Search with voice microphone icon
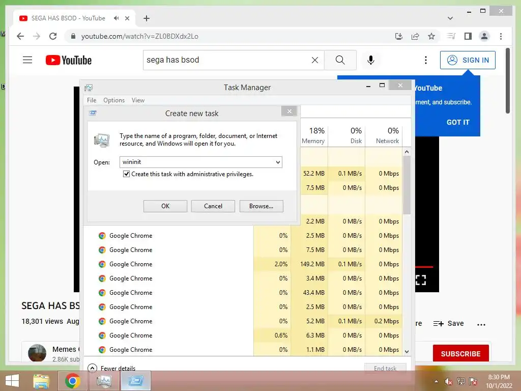The width and height of the screenshot is (521, 391). (371, 60)
